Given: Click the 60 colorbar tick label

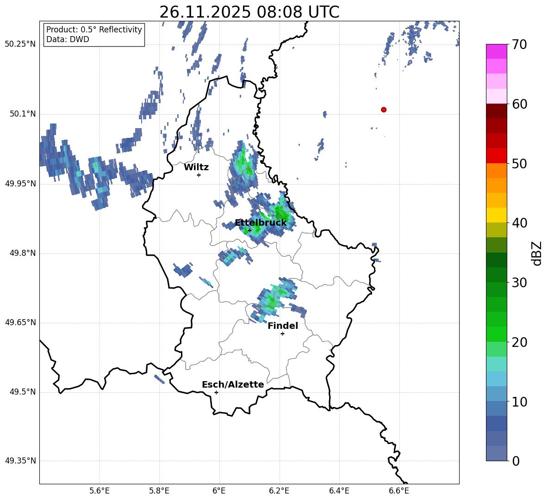Looking at the screenshot, I should point(519,104).
